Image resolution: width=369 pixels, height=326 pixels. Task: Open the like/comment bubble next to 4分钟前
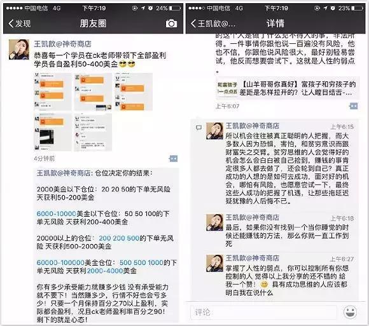coord(174,159)
